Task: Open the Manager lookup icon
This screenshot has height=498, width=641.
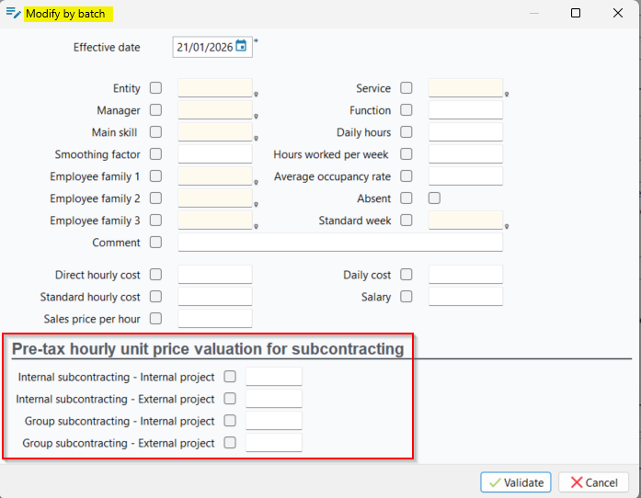Action: tap(257, 116)
